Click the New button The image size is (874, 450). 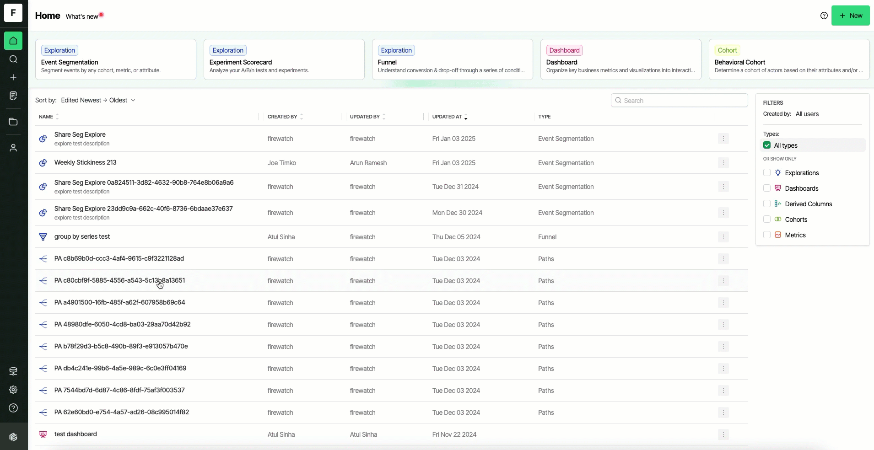tap(851, 16)
